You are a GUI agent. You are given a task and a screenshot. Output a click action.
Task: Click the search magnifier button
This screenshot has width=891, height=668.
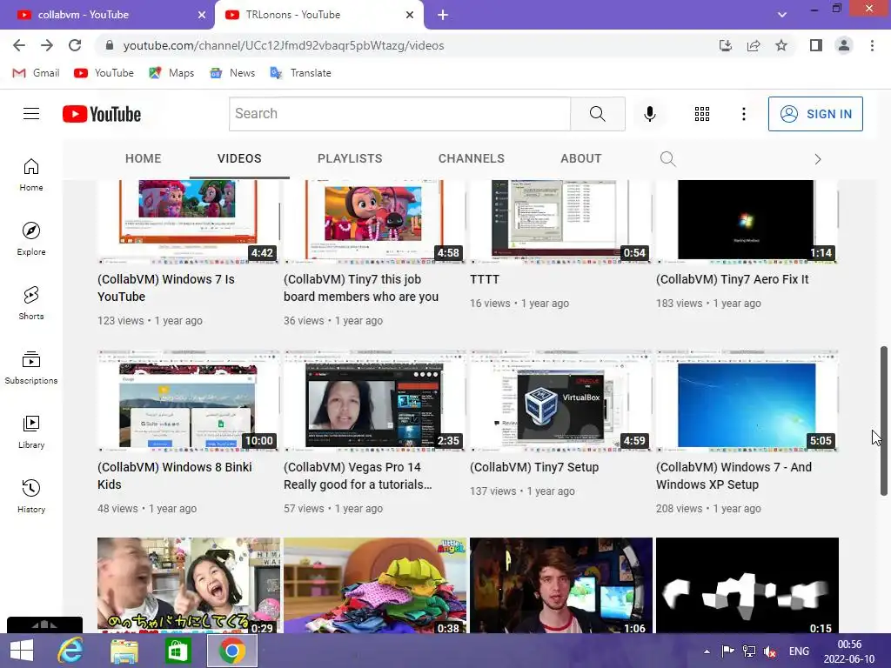[597, 114]
